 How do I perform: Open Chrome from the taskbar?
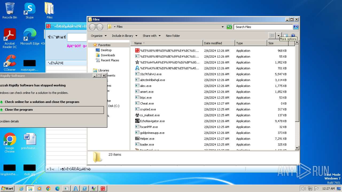(48, 189)
